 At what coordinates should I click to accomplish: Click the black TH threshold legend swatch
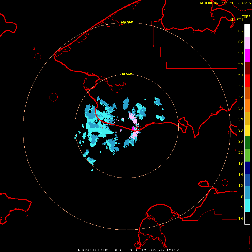(247, 218)
